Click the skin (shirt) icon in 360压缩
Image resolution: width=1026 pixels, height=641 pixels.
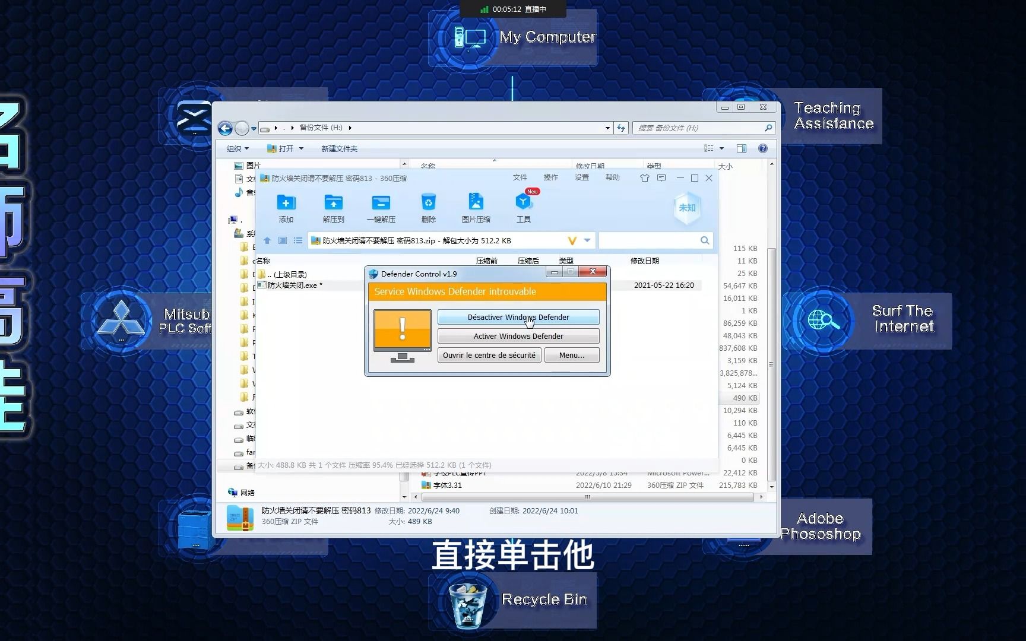tap(645, 177)
